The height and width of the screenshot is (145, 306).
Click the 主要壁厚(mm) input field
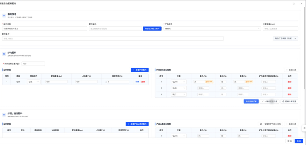pos(280,29)
